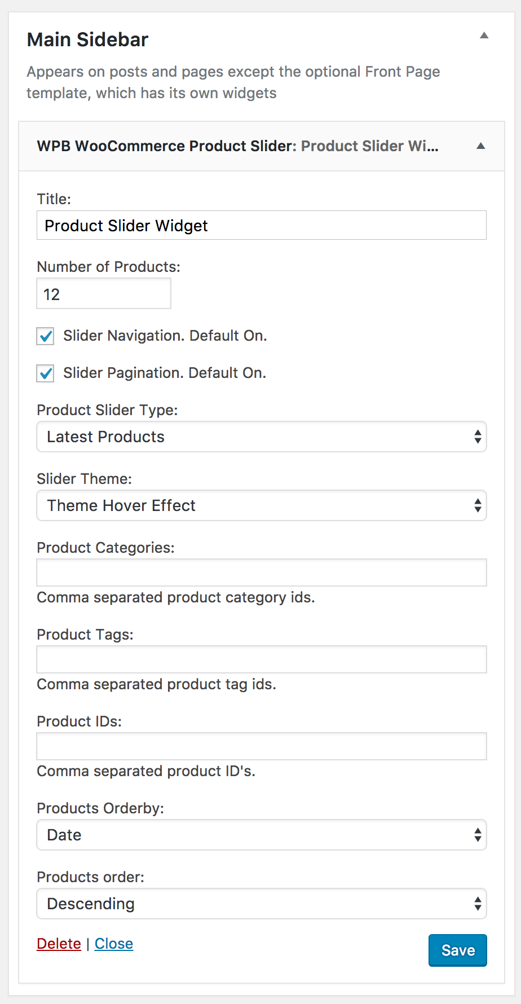
Task: Click the Number of Products field
Action: [104, 294]
